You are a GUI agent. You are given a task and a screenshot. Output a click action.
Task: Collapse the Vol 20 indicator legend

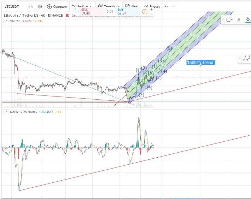coord(6,21)
